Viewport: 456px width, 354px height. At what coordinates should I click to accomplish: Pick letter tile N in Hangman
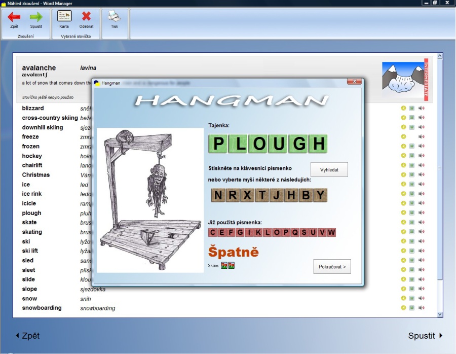click(218, 195)
